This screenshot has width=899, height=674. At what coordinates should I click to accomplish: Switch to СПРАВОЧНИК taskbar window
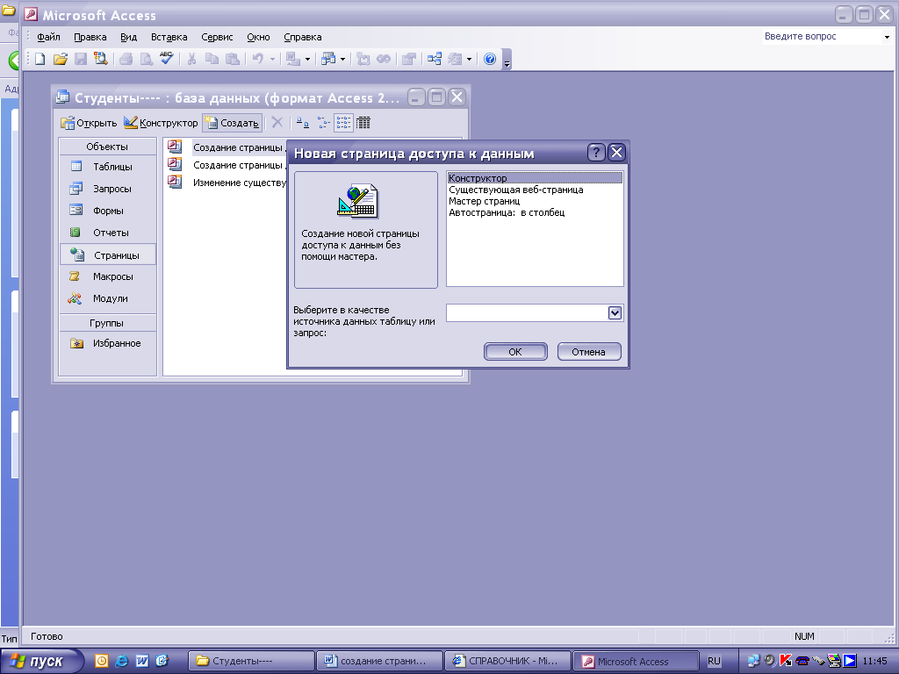507,661
